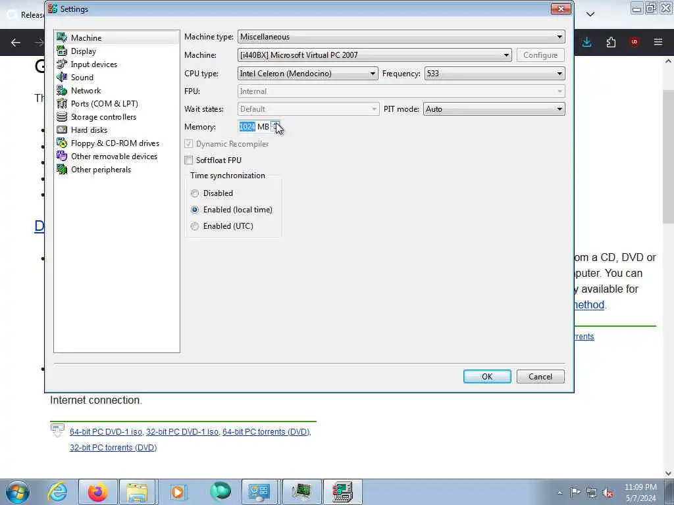Expand the browser tab list chevron
The height and width of the screenshot is (505, 674).
pyautogui.click(x=590, y=14)
